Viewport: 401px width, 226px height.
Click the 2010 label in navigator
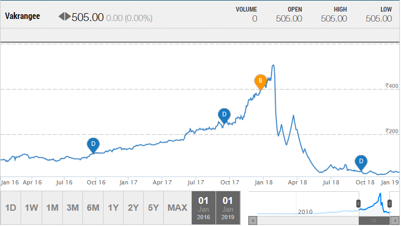click(x=305, y=212)
